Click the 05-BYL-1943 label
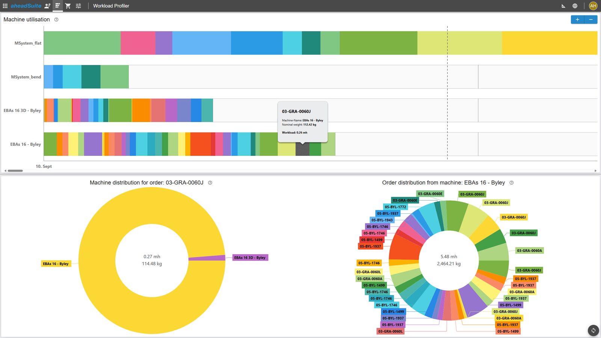Screen dimensions: 601x338 (x=382, y=220)
